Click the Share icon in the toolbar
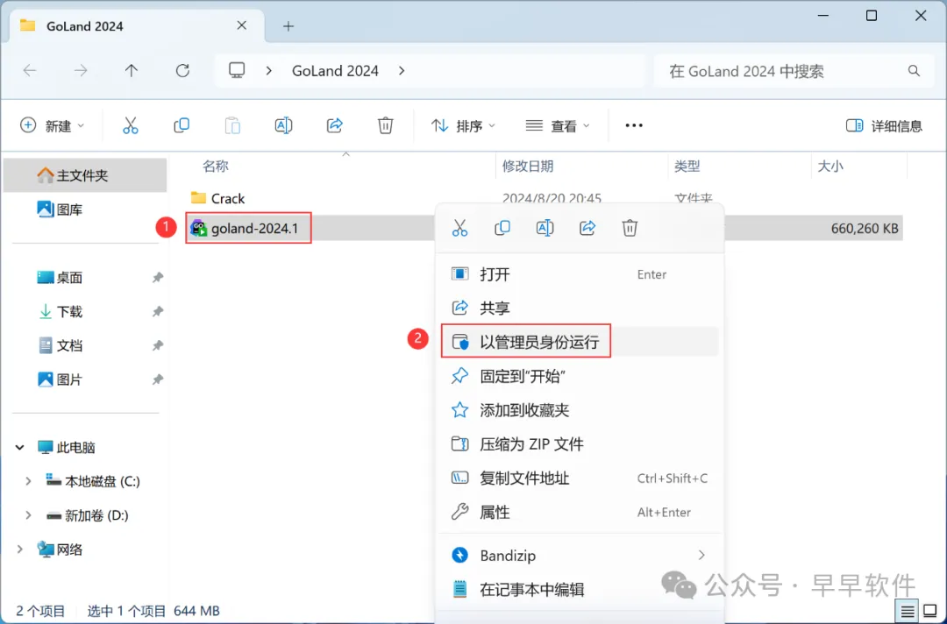947x624 pixels. pyautogui.click(x=335, y=125)
